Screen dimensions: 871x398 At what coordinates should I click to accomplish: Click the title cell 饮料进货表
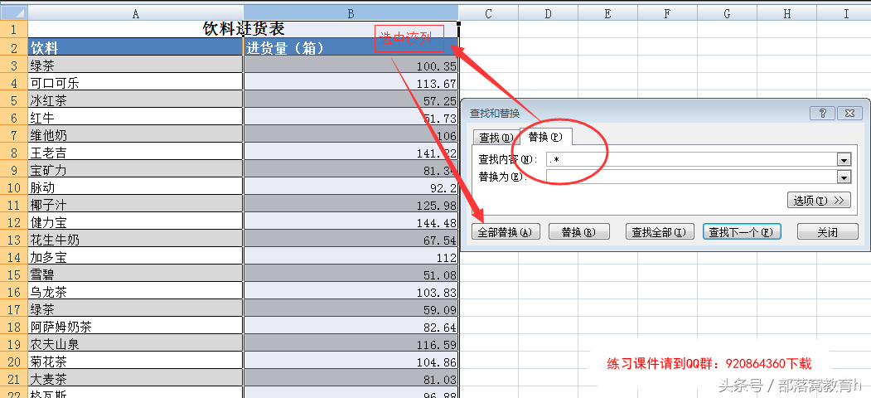pos(244,30)
